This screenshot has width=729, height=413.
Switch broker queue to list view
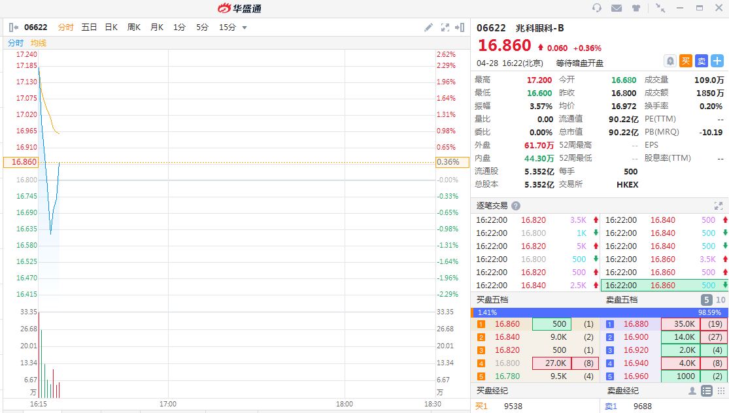(706, 391)
